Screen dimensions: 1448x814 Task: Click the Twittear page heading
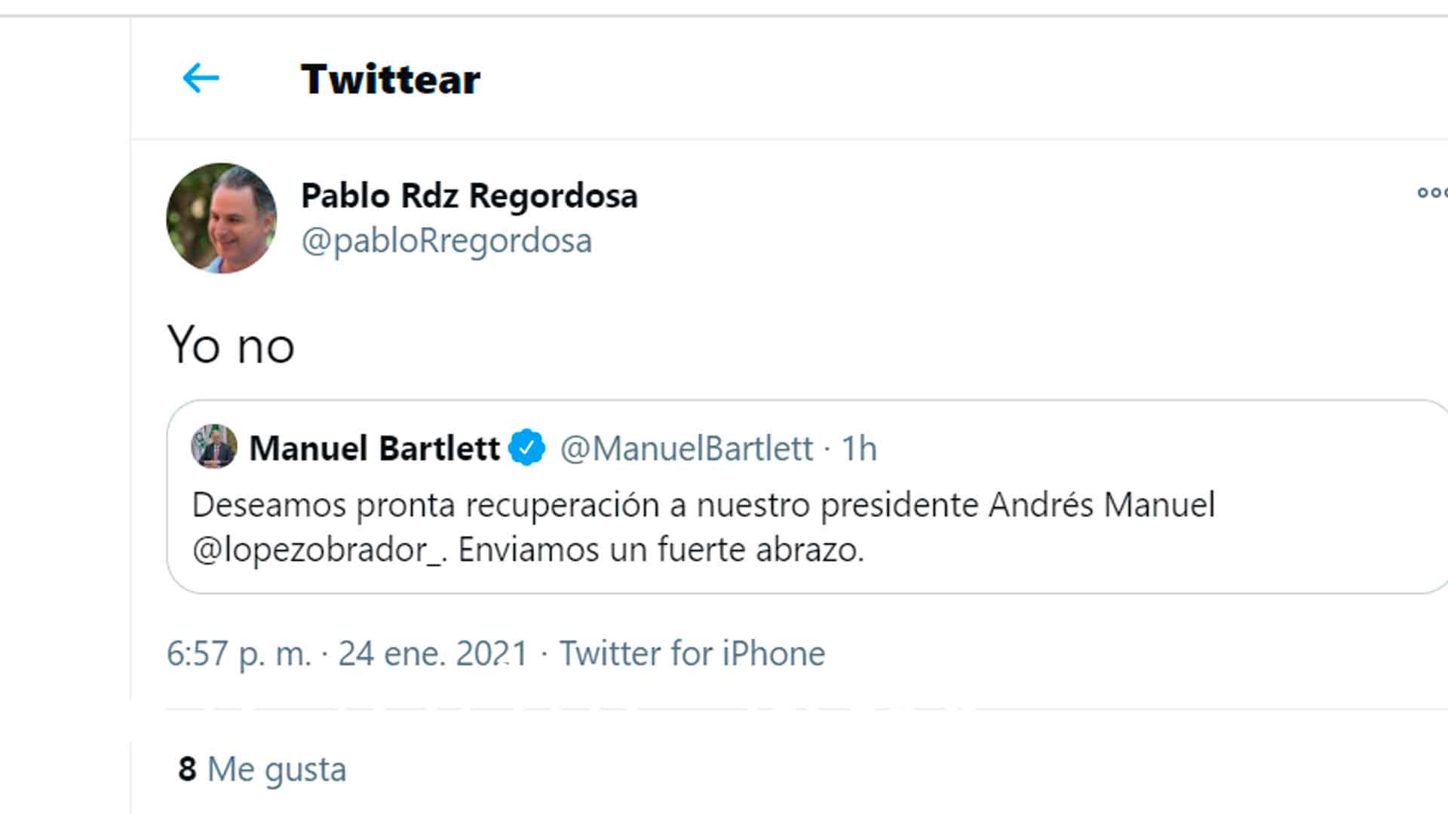pyautogui.click(x=390, y=79)
